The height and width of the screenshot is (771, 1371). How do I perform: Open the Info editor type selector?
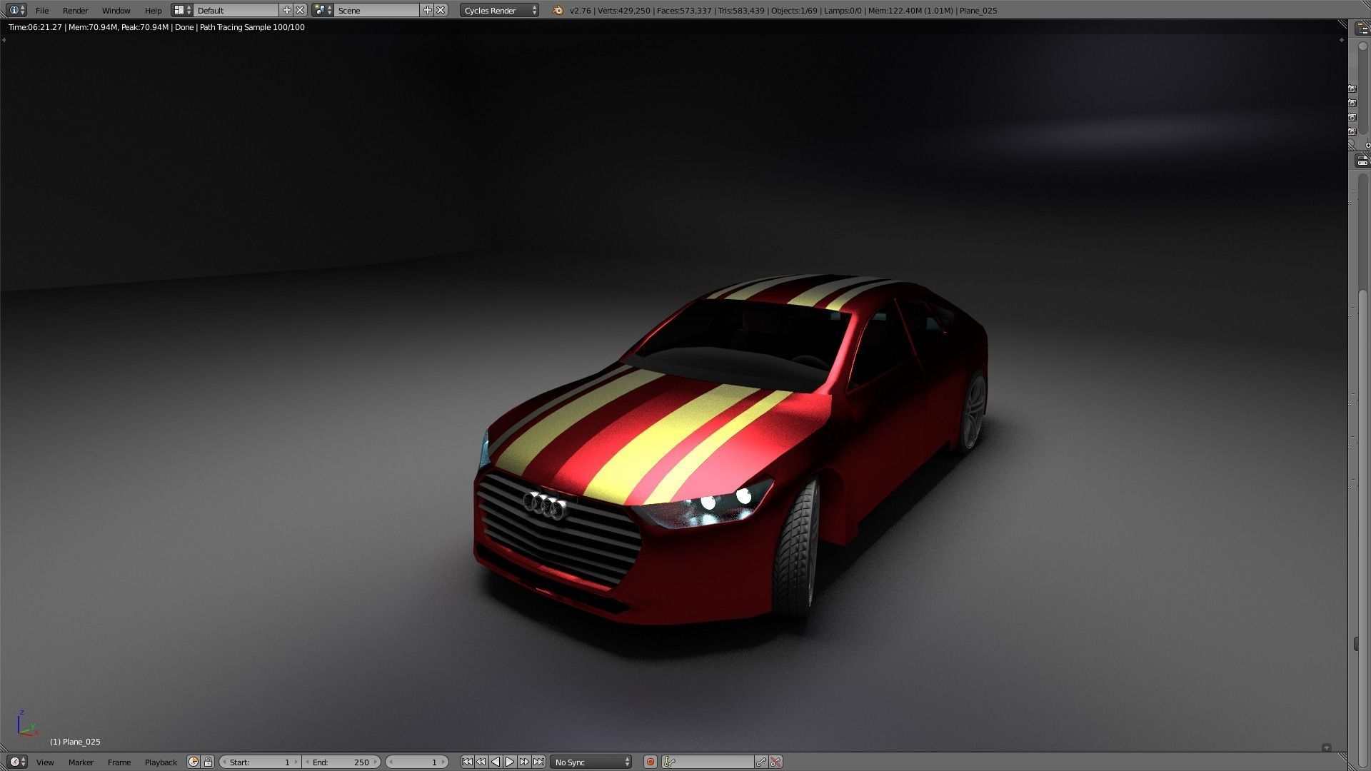pos(16,10)
